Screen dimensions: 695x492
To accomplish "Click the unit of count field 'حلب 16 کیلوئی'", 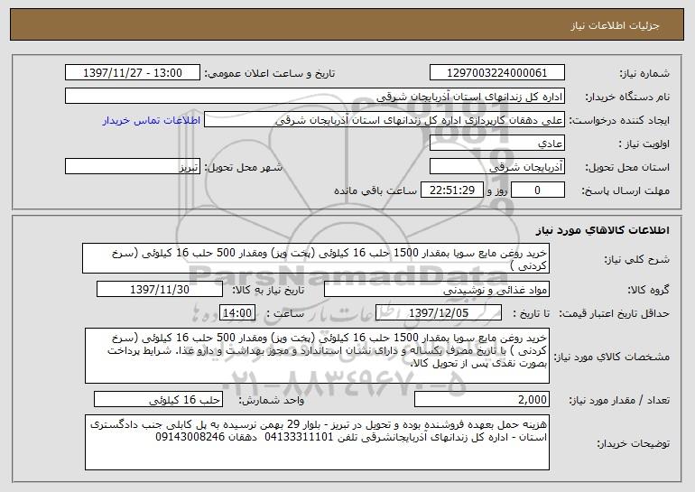I will [158, 400].
